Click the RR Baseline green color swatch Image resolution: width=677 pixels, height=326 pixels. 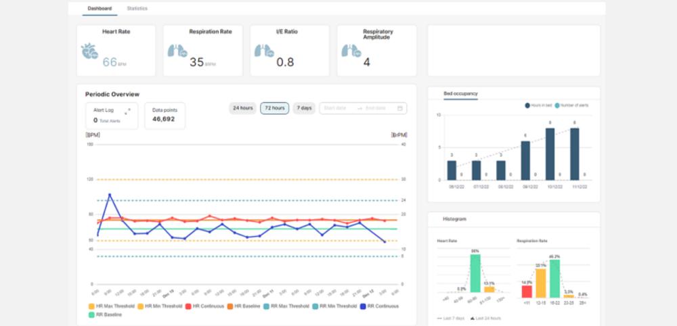click(x=91, y=315)
